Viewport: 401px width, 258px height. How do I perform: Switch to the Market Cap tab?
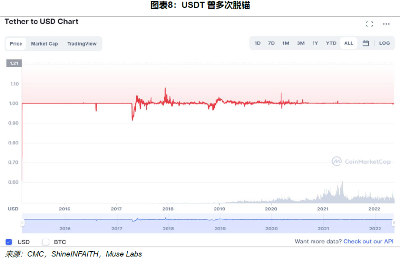point(45,44)
